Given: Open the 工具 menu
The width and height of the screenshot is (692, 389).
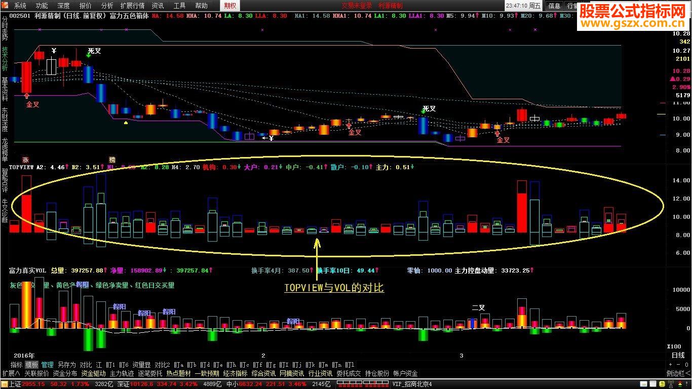Looking at the screenshot, I should 180,6.
